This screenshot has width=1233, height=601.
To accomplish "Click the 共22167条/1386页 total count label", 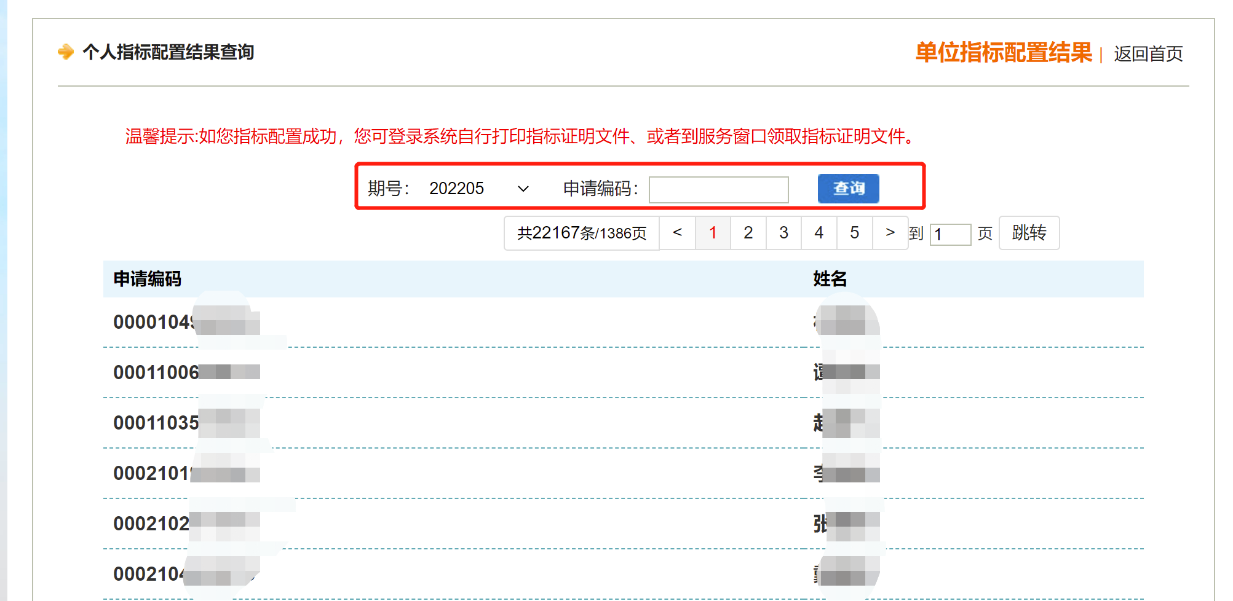I will tap(582, 233).
